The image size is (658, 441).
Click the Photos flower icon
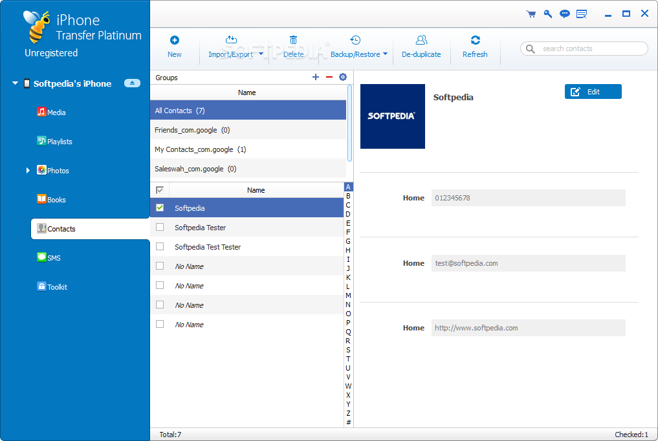41,170
